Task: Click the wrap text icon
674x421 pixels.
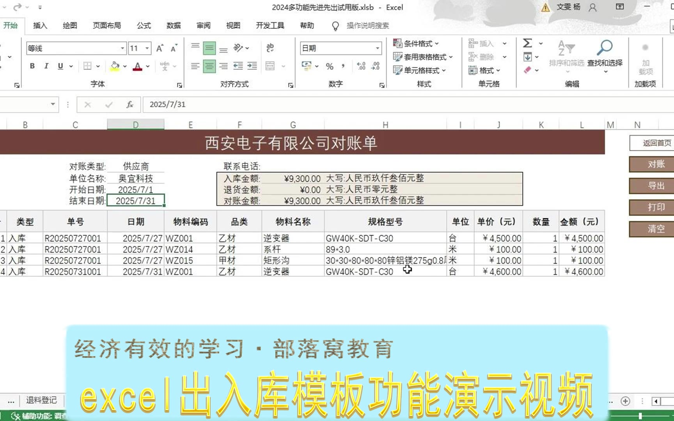Action: click(x=270, y=48)
